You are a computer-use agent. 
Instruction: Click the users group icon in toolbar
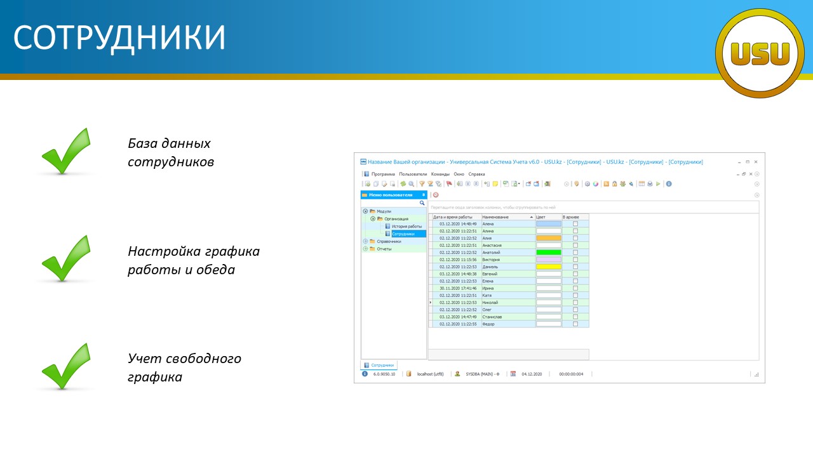[622, 184]
